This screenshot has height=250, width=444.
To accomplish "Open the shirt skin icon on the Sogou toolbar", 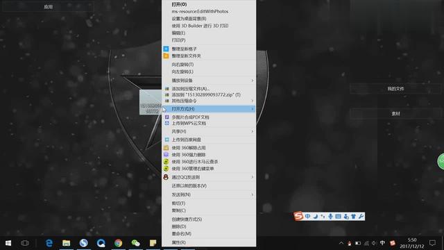I will [x=353, y=217].
